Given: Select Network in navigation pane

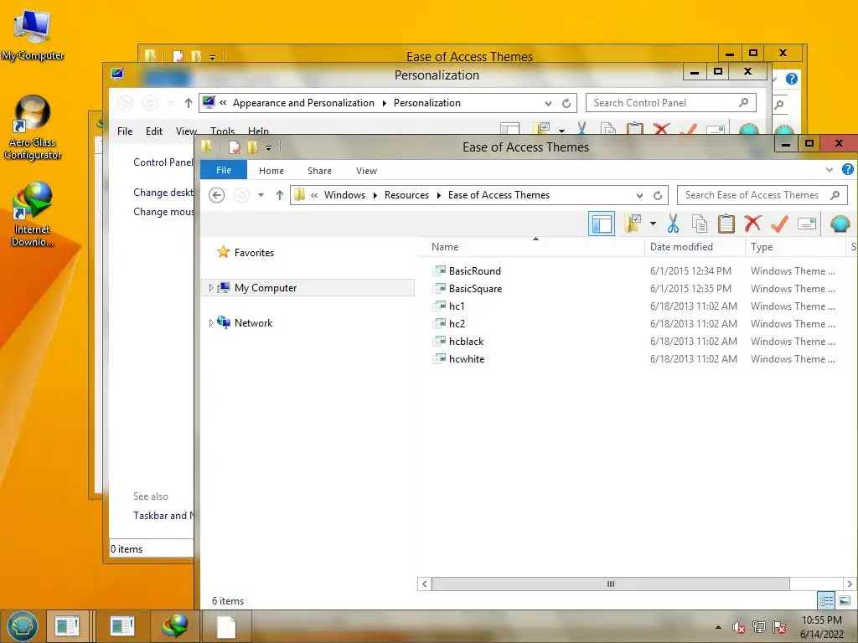Looking at the screenshot, I should click(253, 322).
